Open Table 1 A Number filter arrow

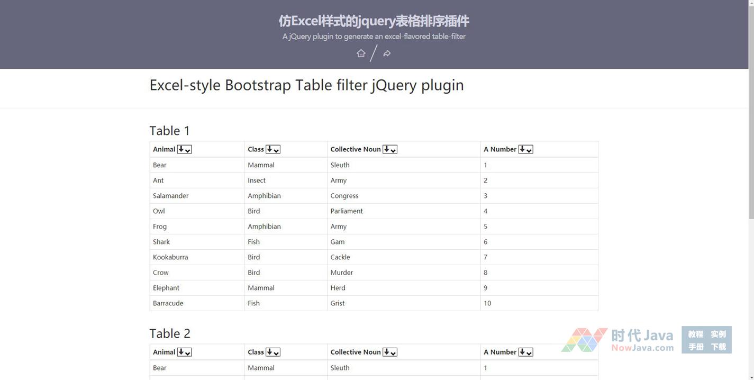(x=525, y=150)
